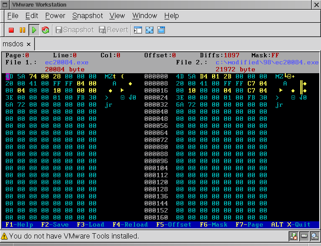Click file 1 name ec20084.exe
321x246 pixels.
67,63
